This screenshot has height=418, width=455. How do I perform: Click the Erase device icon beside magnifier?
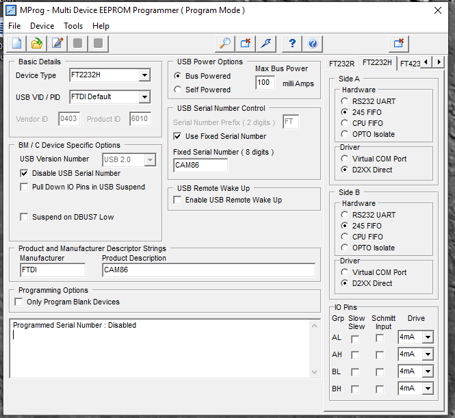click(x=246, y=44)
